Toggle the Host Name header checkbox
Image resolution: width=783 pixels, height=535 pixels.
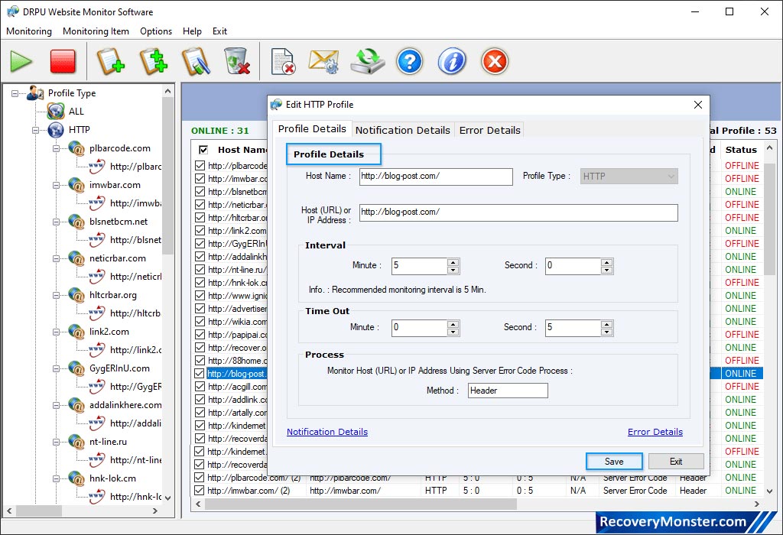[x=202, y=150]
